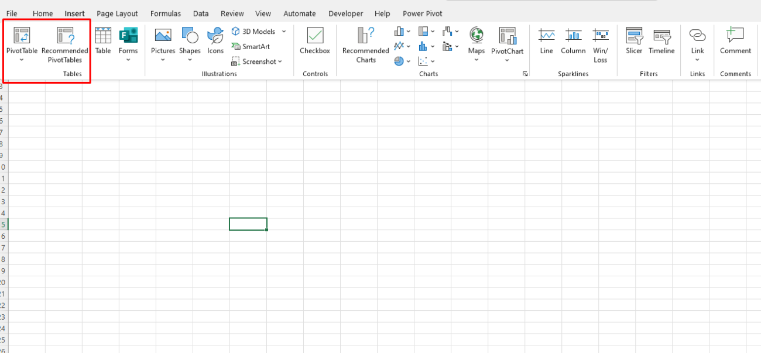
Task: Insert a Table from the ribbon
Action: click(x=103, y=41)
